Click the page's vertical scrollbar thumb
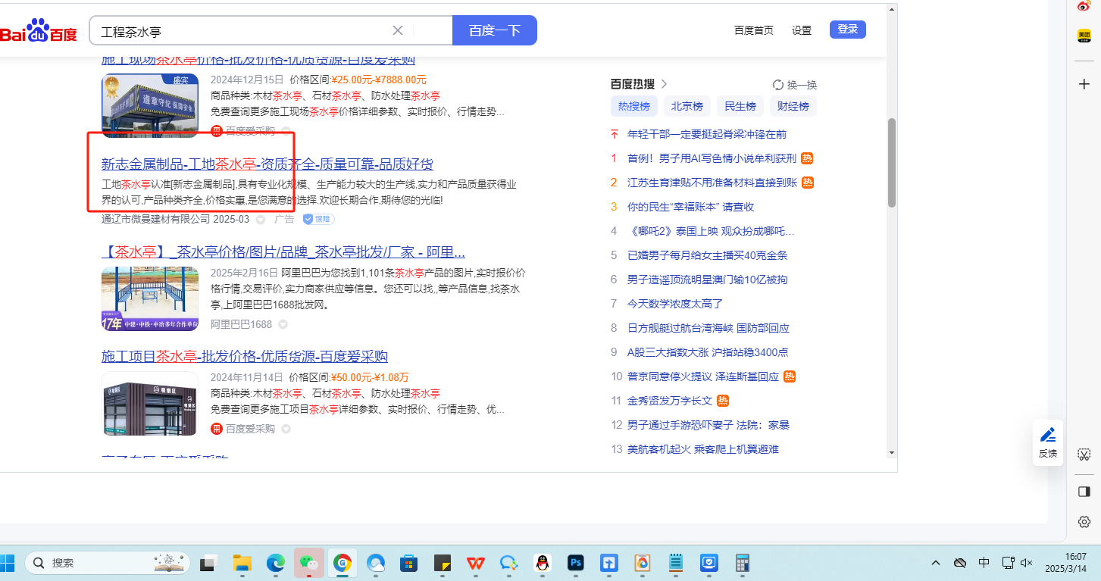This screenshot has width=1101, height=581. 892,163
